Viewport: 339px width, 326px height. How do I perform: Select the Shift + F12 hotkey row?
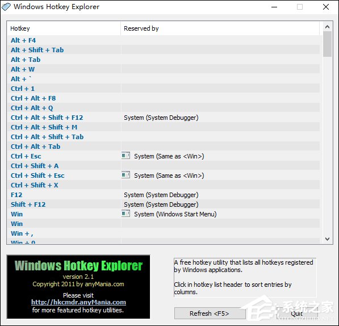(163, 204)
